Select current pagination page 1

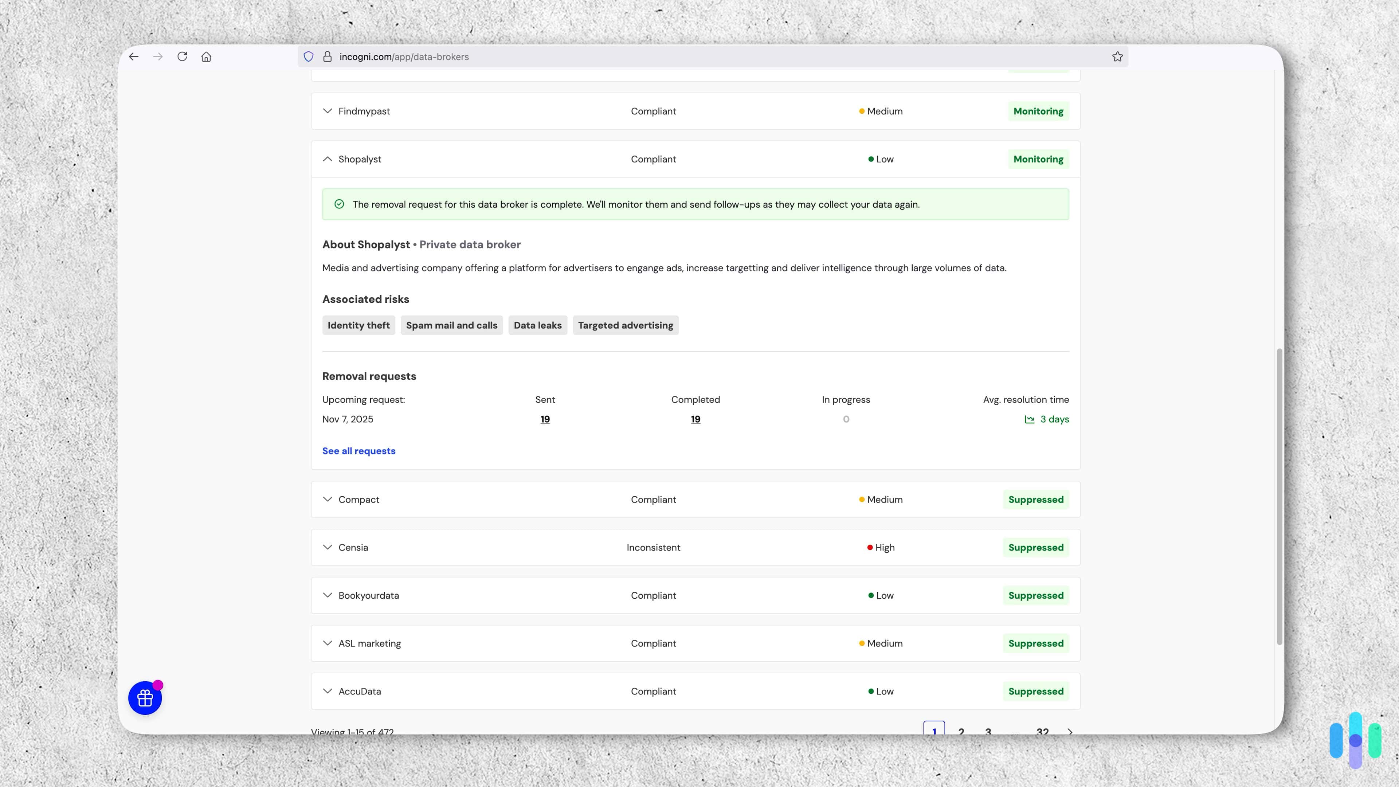coord(934,728)
